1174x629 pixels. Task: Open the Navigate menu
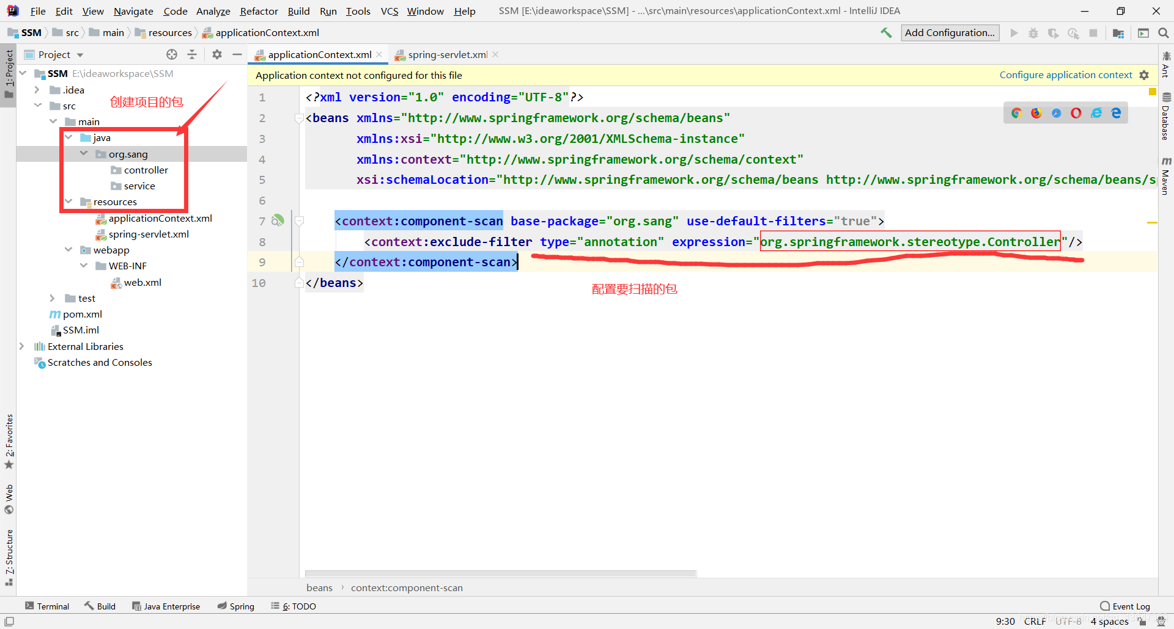tap(133, 11)
